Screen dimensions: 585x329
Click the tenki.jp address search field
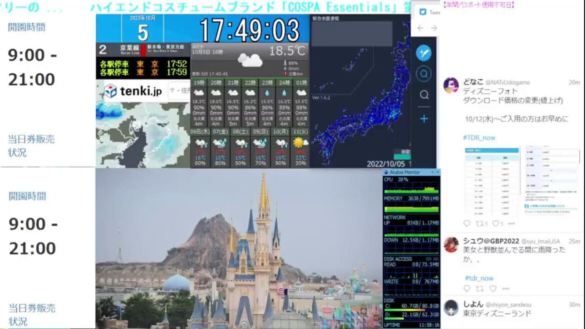click(179, 90)
